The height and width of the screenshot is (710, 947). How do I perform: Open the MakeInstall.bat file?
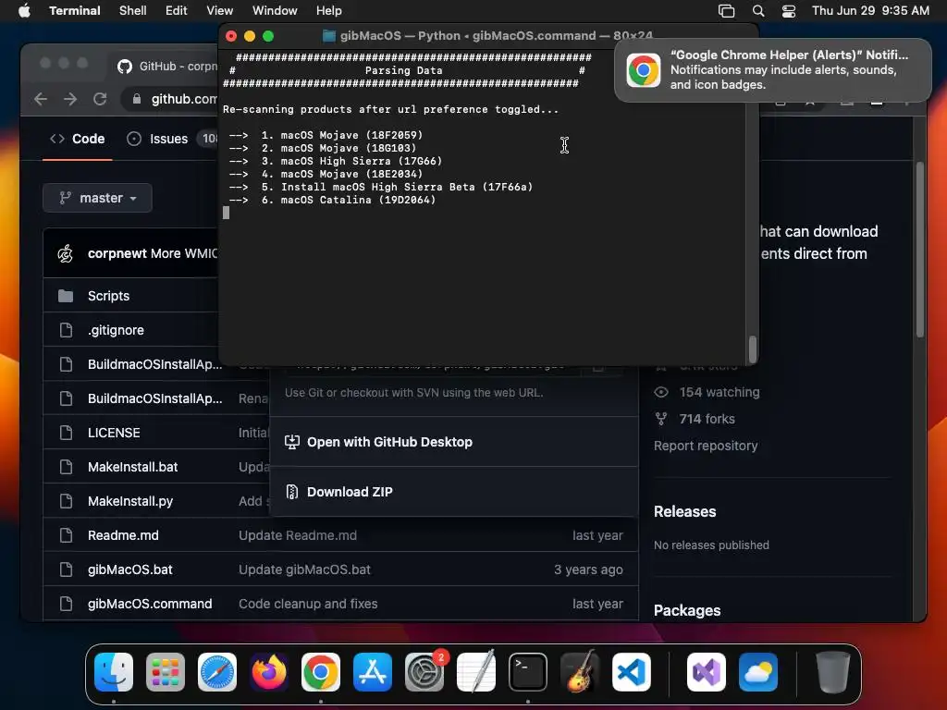click(x=133, y=467)
